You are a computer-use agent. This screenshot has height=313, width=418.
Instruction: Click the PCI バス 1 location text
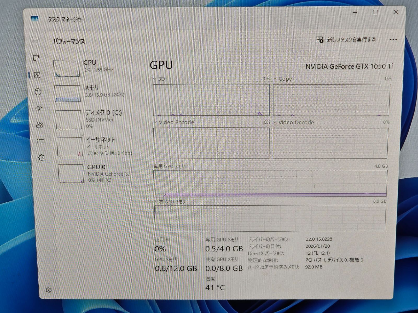pyautogui.click(x=334, y=260)
